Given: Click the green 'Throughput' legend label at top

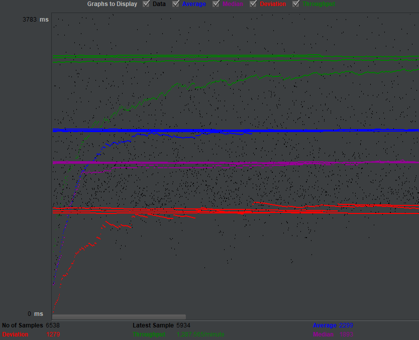Looking at the screenshot, I should [x=319, y=4].
